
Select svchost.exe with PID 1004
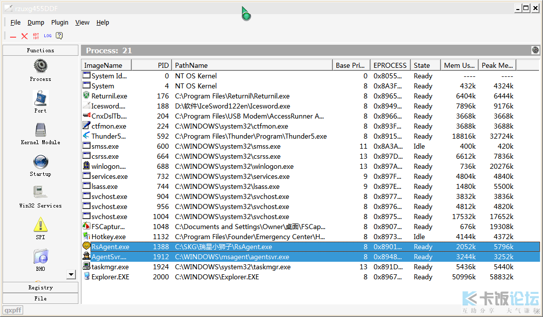(311, 217)
